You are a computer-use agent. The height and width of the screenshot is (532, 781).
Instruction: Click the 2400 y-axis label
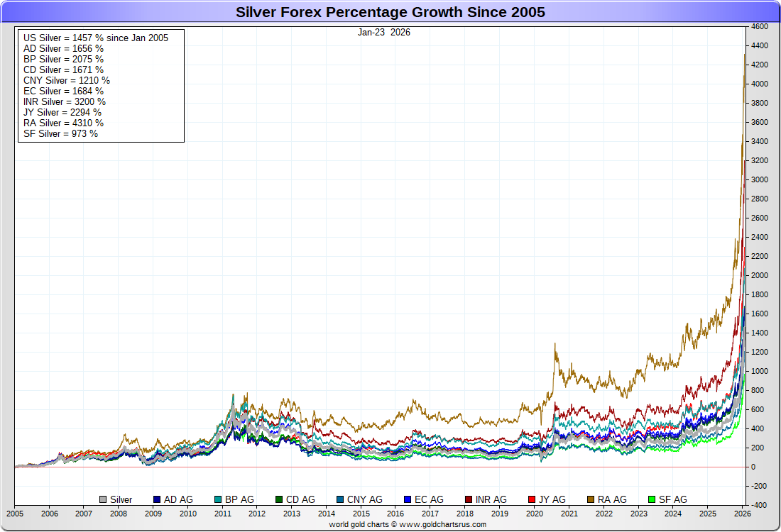click(760, 238)
